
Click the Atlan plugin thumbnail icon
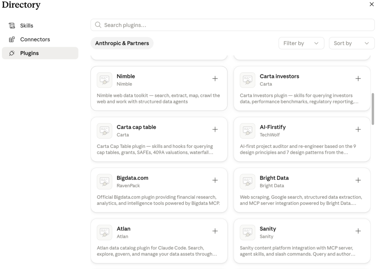click(105, 232)
